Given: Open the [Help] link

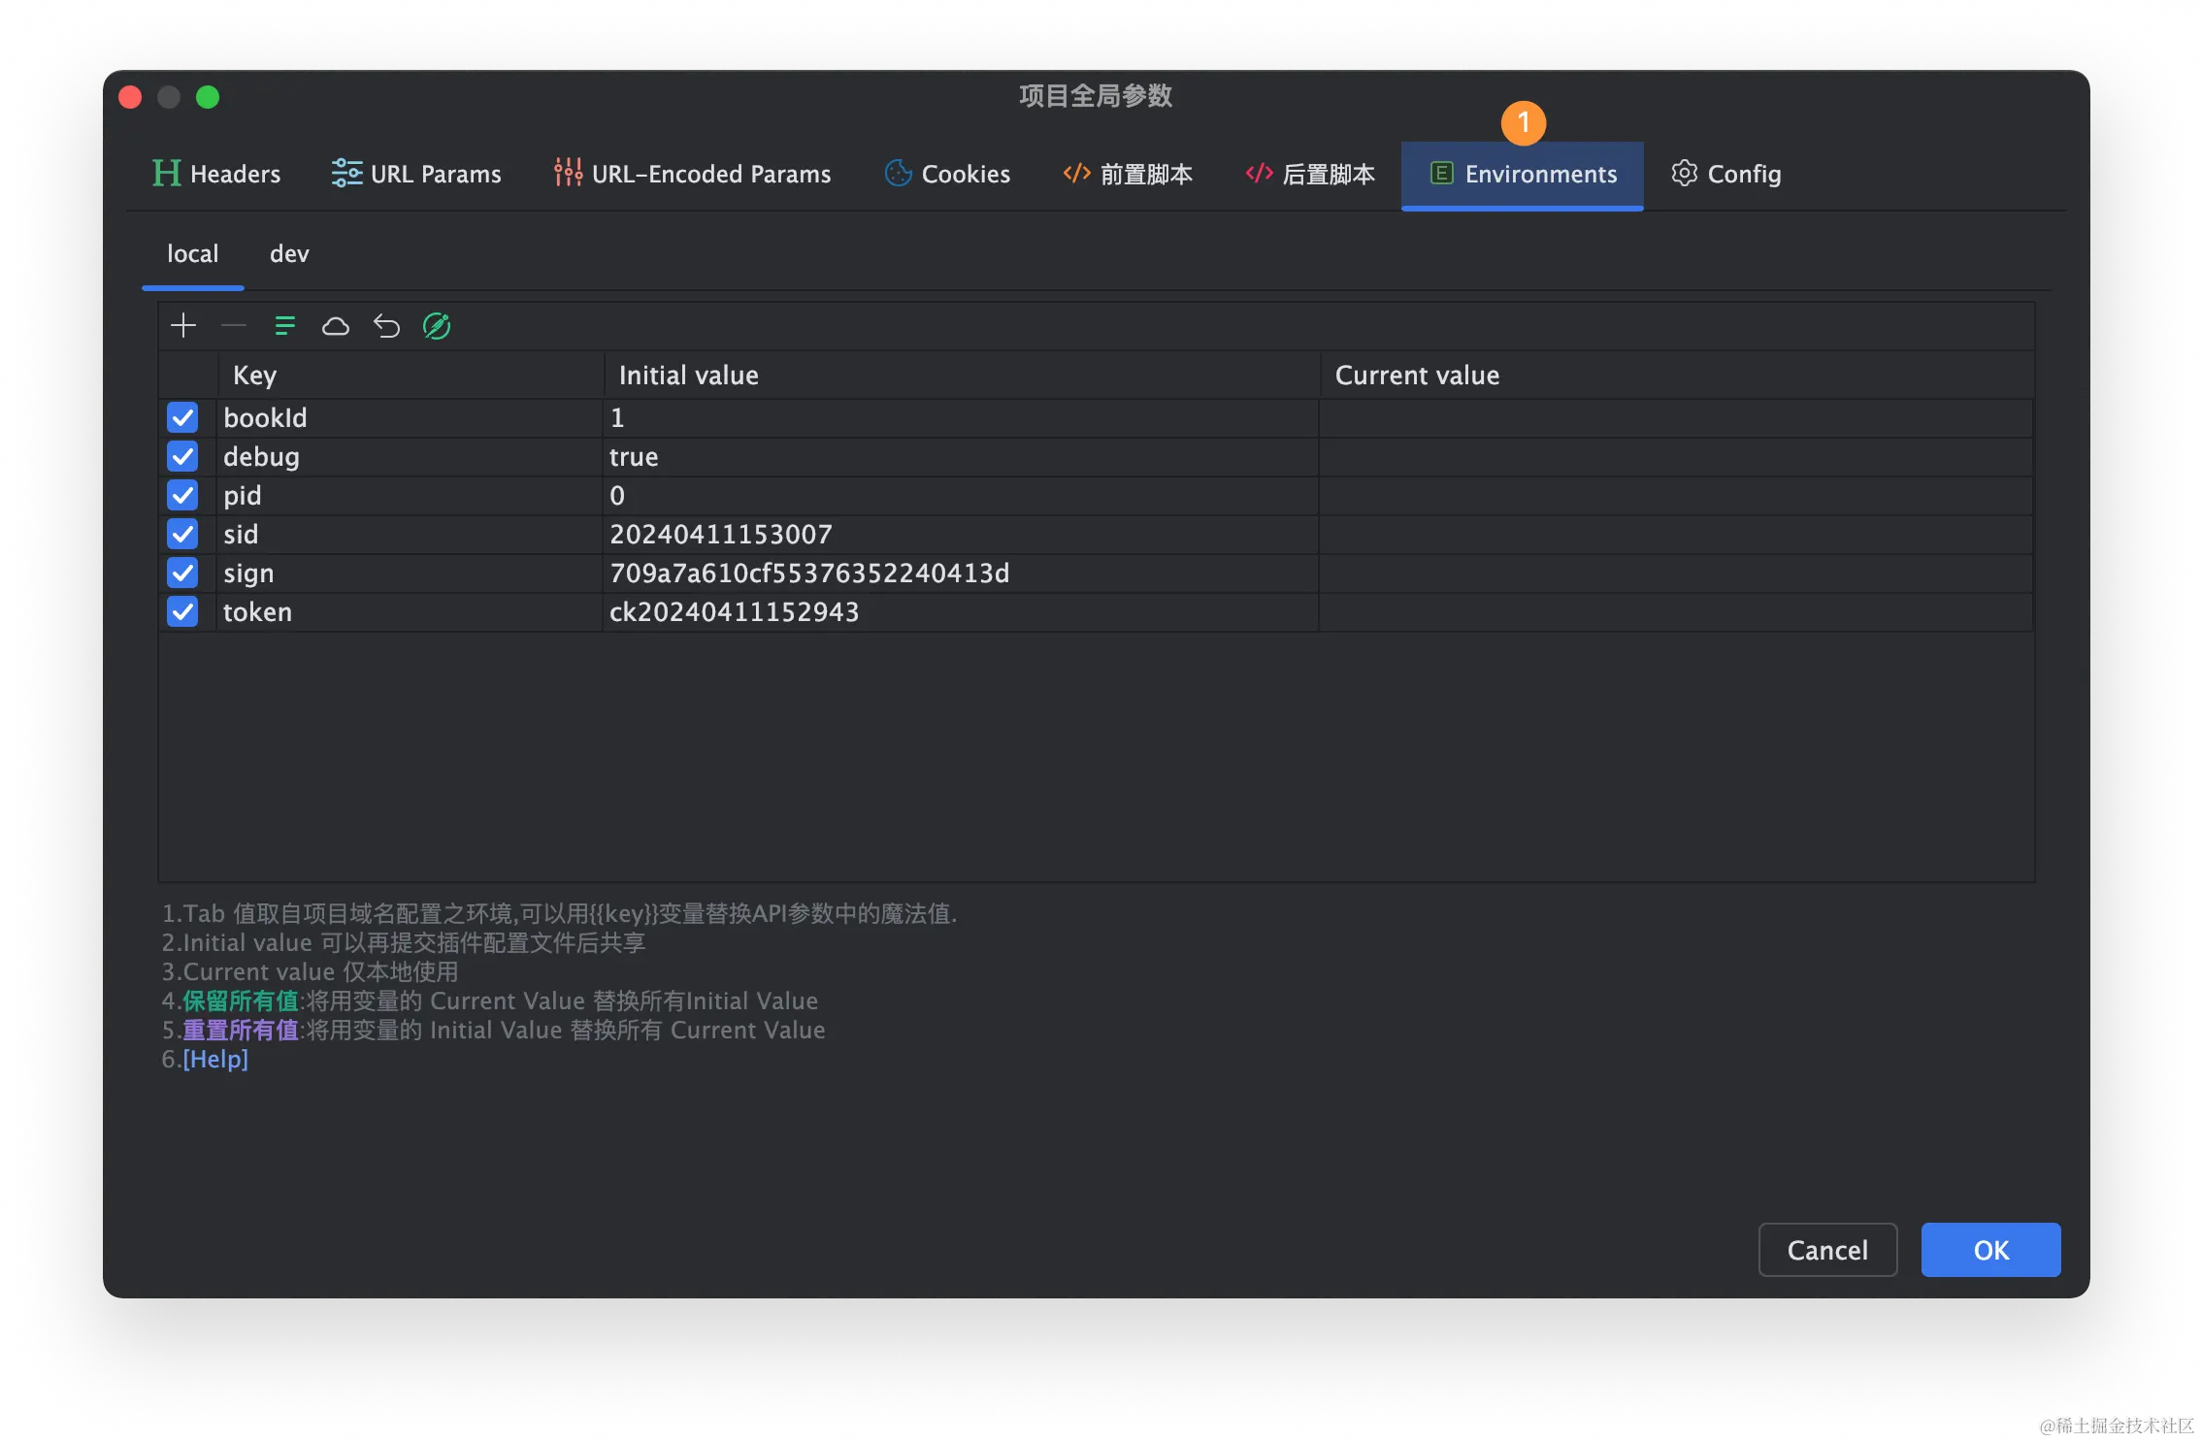Looking at the screenshot, I should [x=215, y=1059].
